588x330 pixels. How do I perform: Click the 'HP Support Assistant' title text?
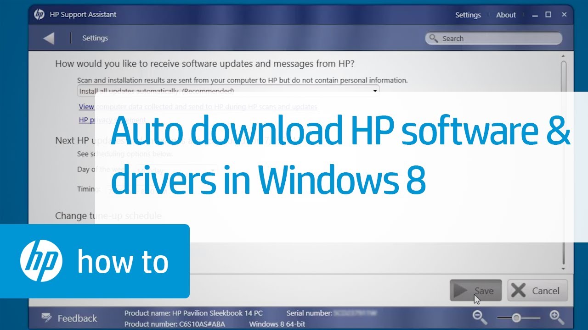click(83, 15)
